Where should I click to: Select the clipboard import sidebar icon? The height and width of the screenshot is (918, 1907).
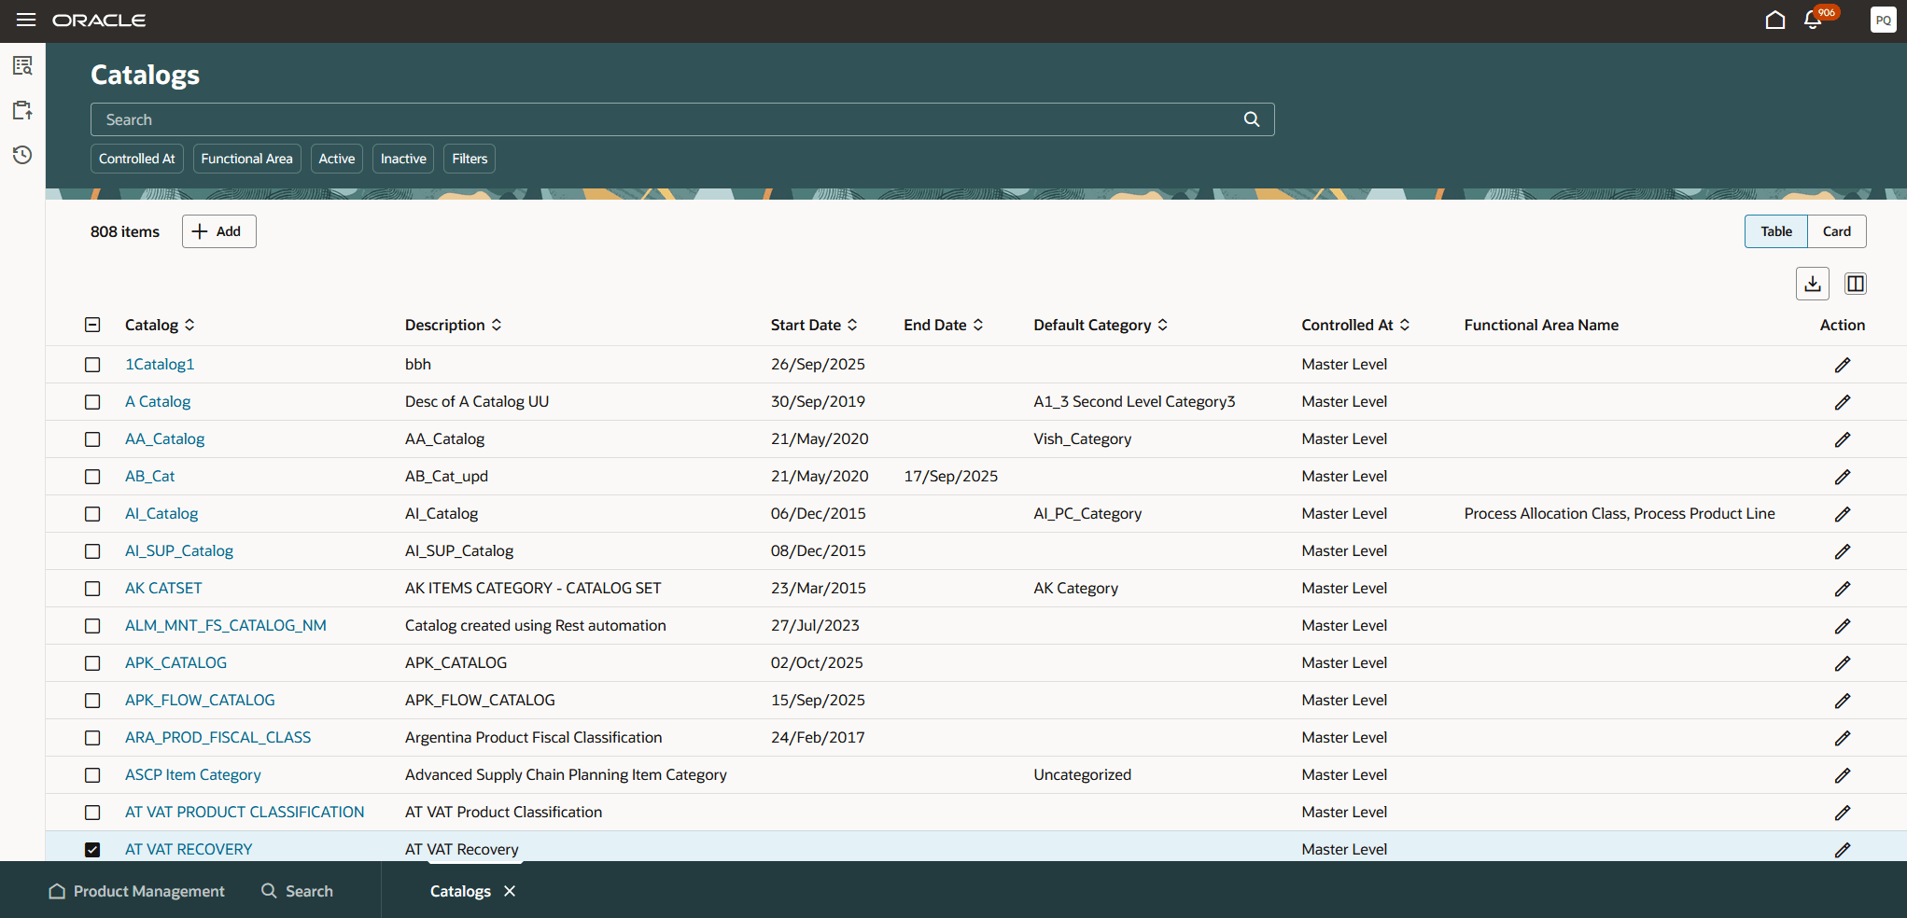pyautogui.click(x=21, y=110)
